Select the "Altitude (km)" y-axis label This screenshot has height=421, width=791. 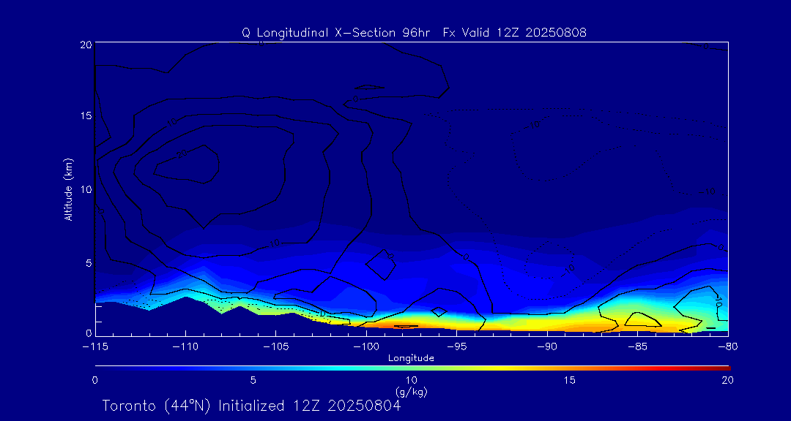[x=68, y=189]
